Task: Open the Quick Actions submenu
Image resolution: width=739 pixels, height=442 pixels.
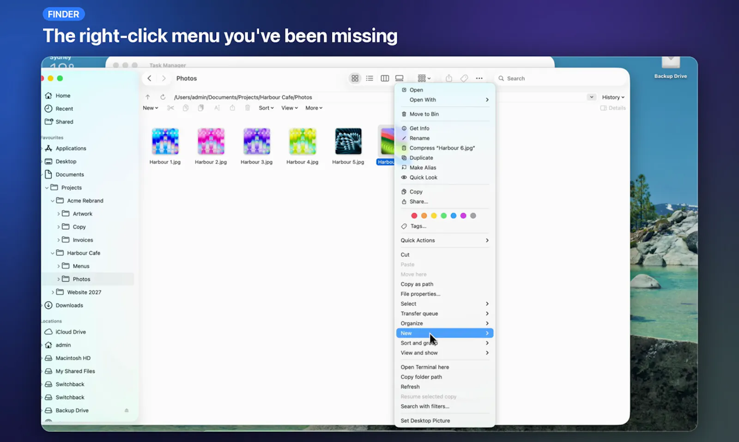Action: coord(445,240)
